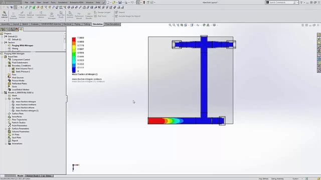Viewport: 321px width, 180px height.
Task: Select first icon in feature manager tab strip
Action: click(3, 29)
